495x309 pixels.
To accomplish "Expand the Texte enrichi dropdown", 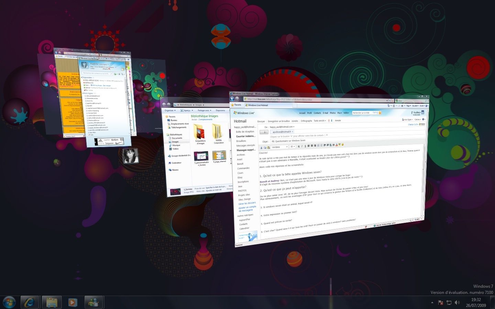I will (x=320, y=121).
